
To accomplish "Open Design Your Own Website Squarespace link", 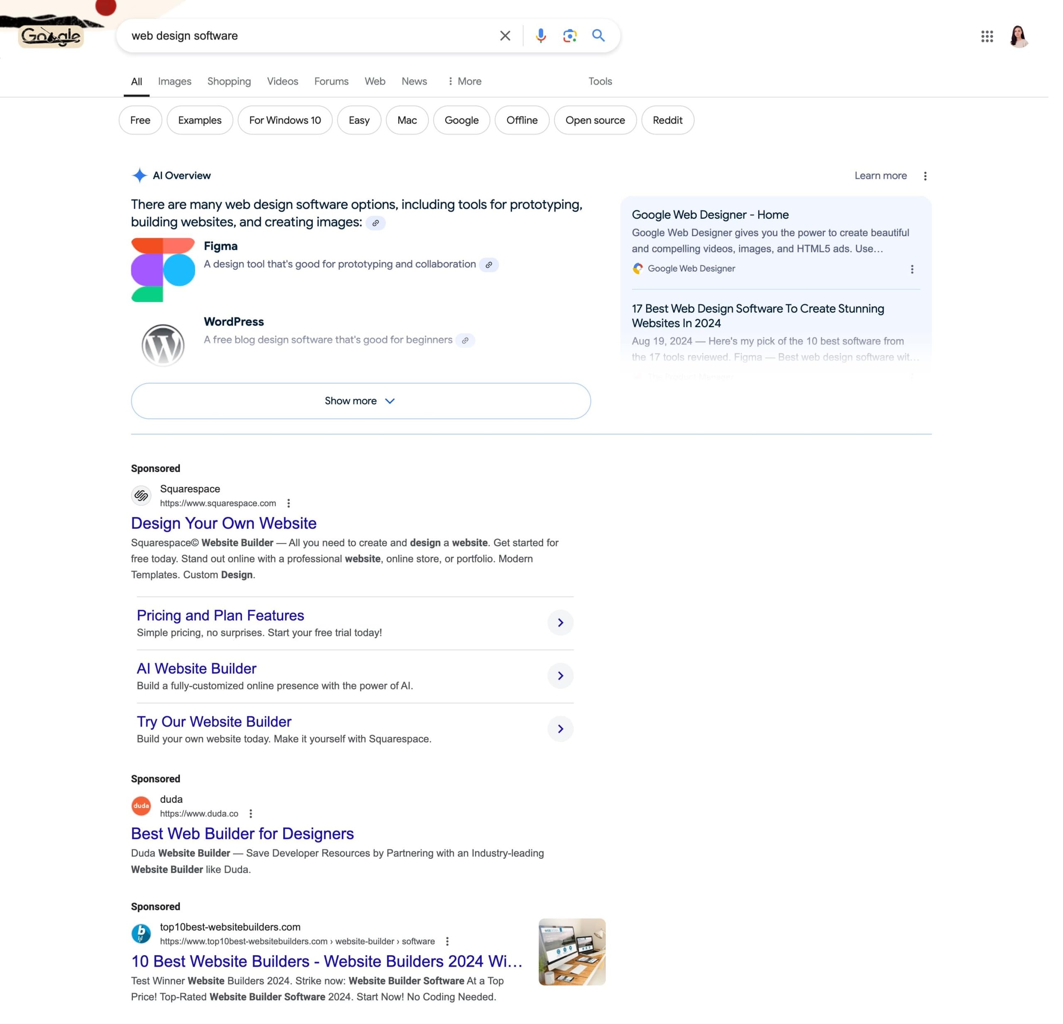I will tap(223, 522).
